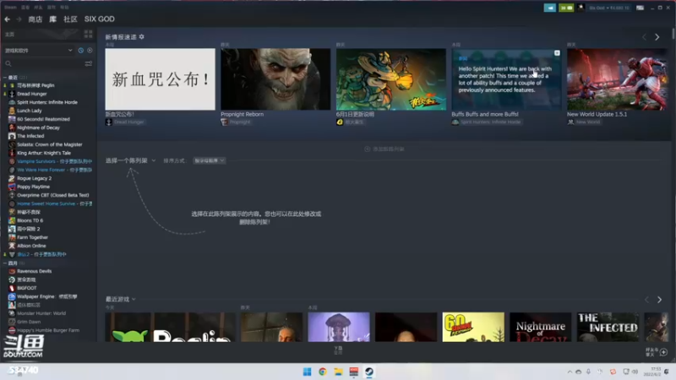Click the Ravenous Devils icon
Viewport: 676px width, 380px height.
point(12,271)
